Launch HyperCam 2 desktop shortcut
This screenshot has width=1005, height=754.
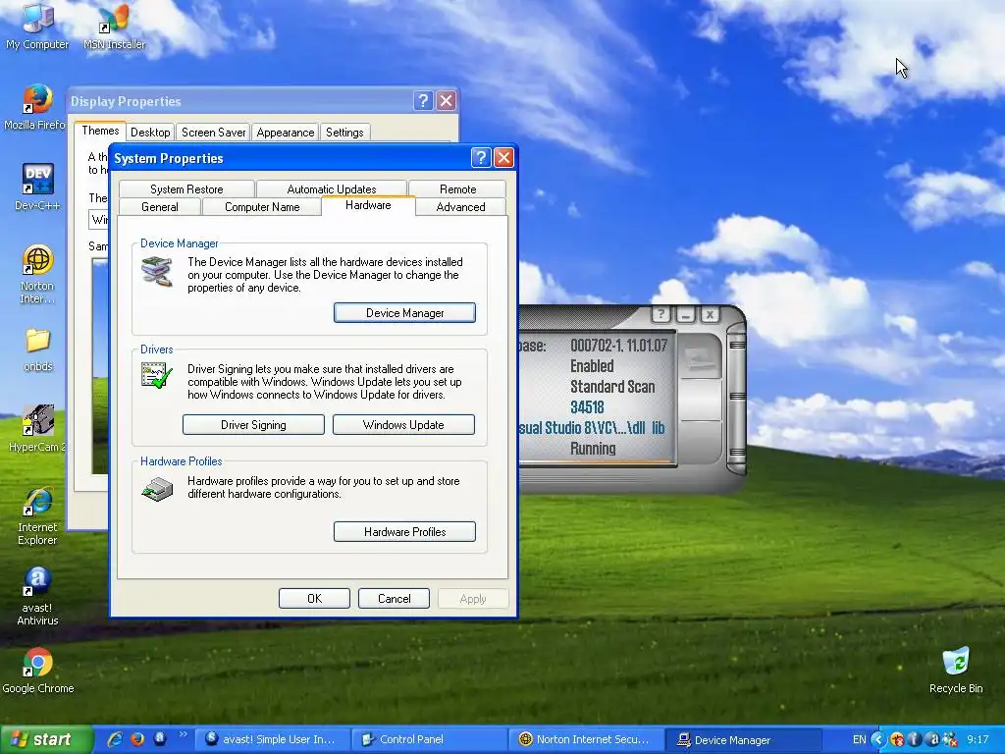pyautogui.click(x=37, y=428)
